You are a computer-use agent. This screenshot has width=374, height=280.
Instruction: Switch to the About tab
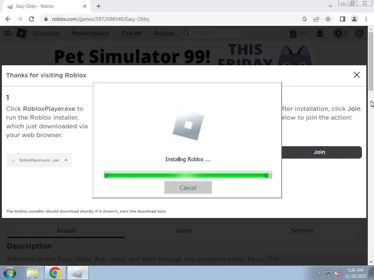66,230
